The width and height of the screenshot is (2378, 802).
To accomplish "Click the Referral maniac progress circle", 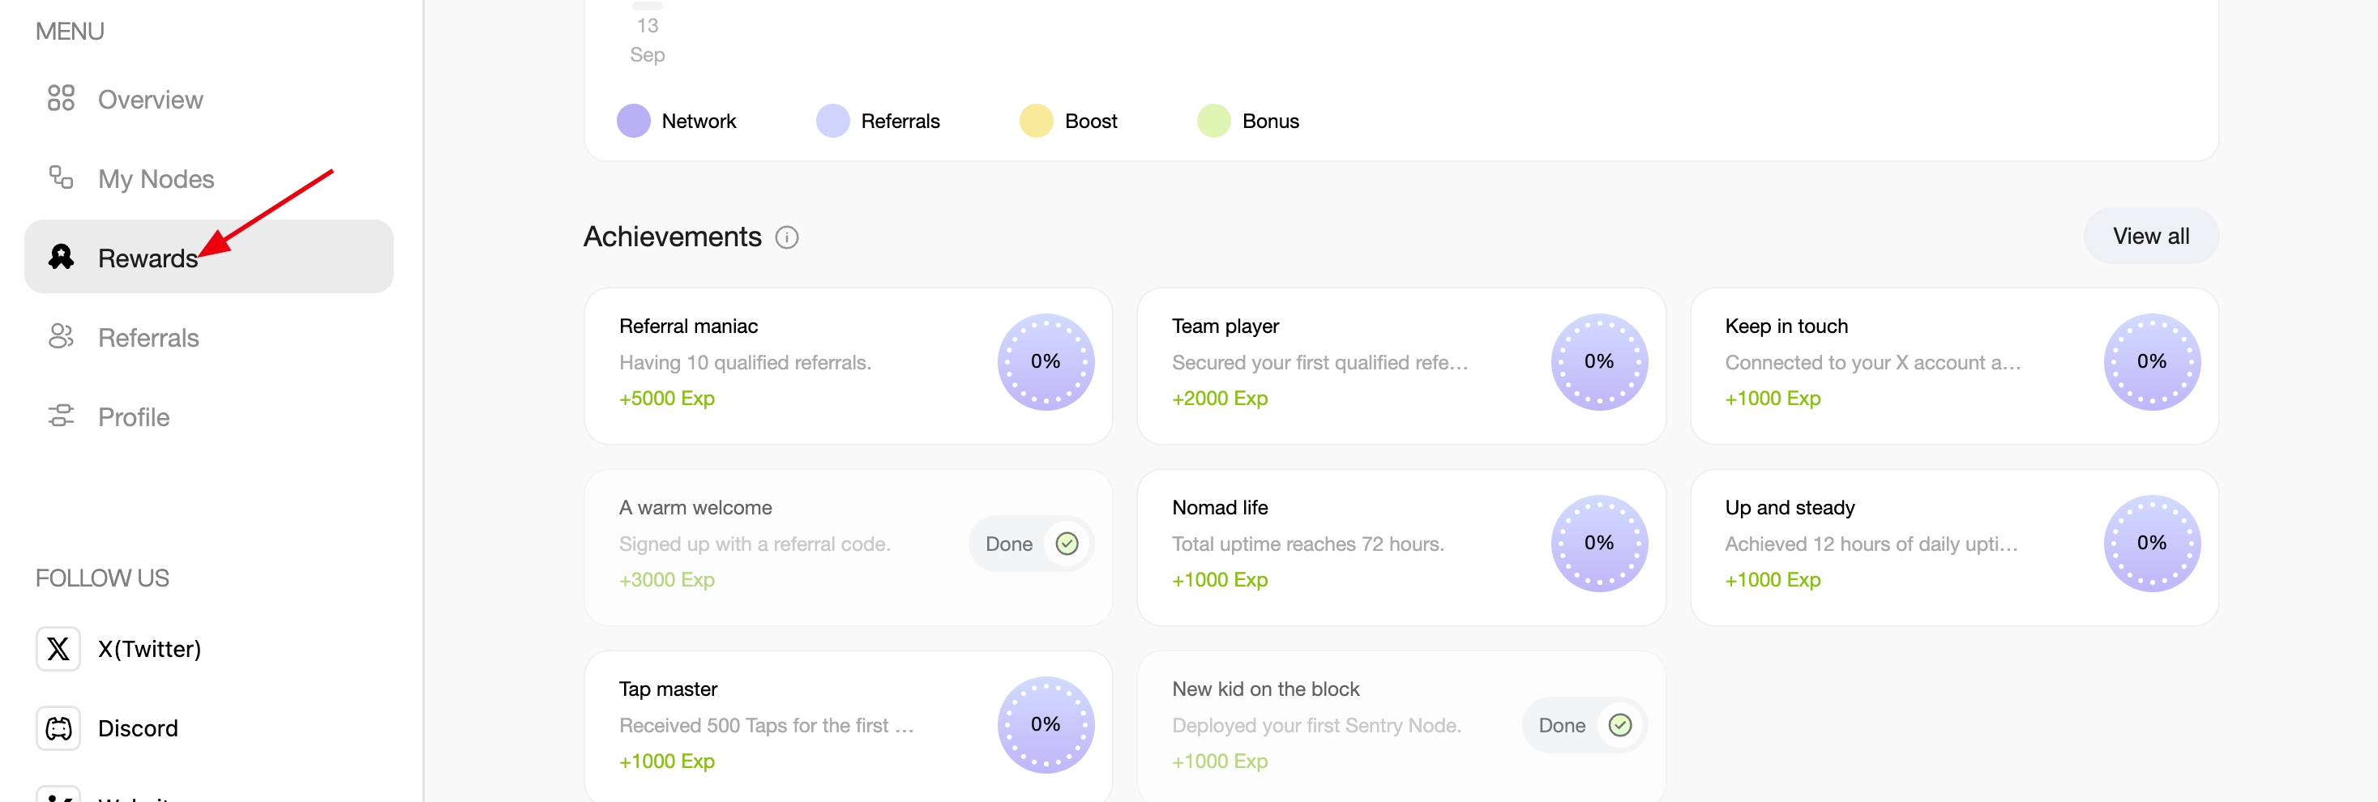I will point(1045,362).
